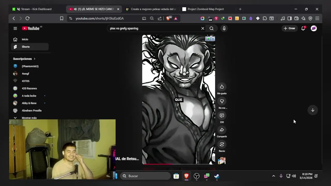Close the ad overlay on the Short
331x186 pixels.
point(213,39)
